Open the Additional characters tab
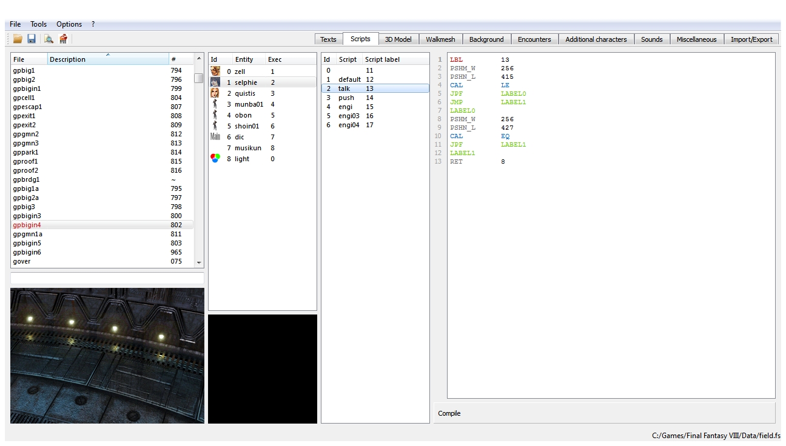This screenshot has width=786, height=446. (596, 39)
